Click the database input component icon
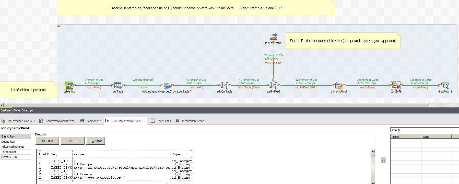The height and width of the screenshot is (184, 459). pos(167,86)
